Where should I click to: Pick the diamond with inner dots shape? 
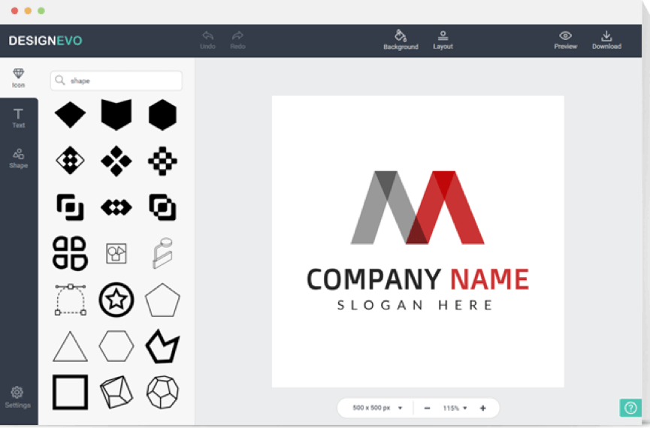click(x=70, y=161)
